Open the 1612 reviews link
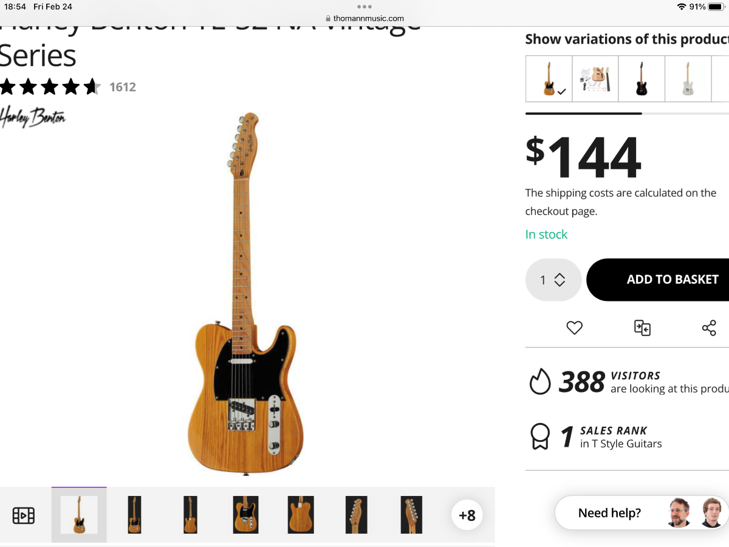The width and height of the screenshot is (729, 547). [x=123, y=87]
